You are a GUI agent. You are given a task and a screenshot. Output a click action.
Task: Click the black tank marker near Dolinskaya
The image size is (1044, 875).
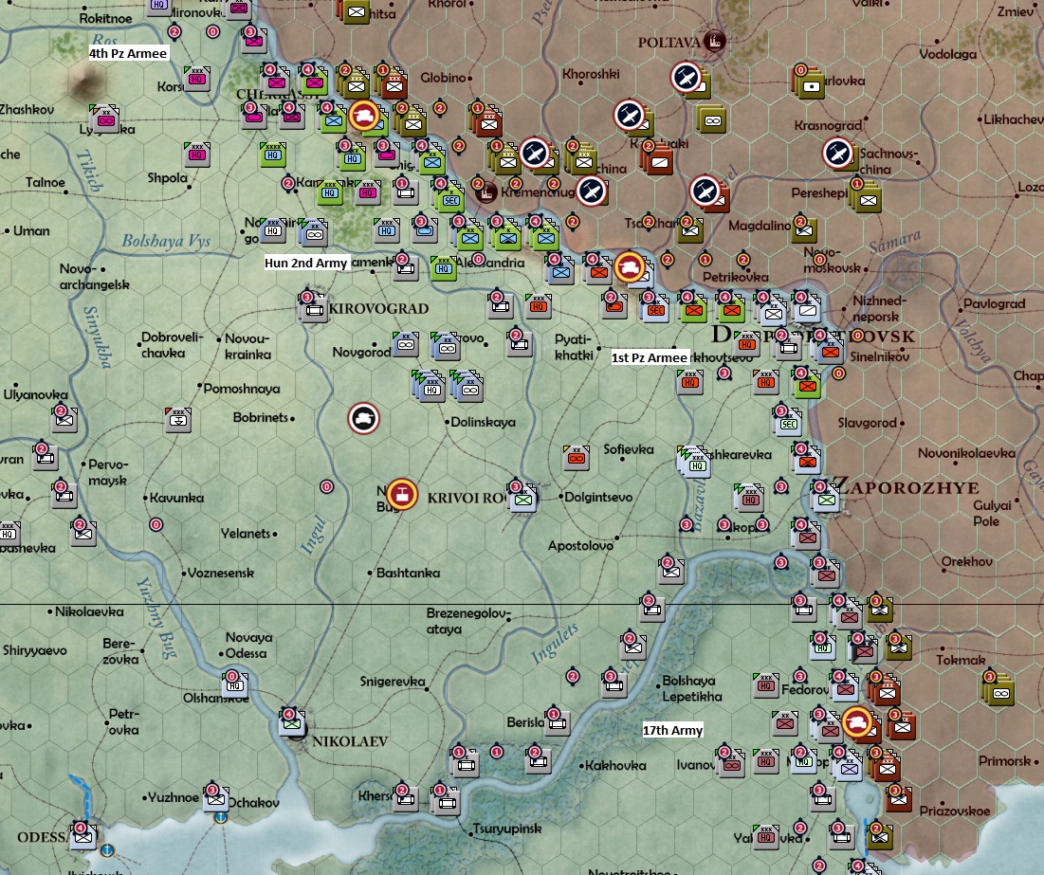363,418
